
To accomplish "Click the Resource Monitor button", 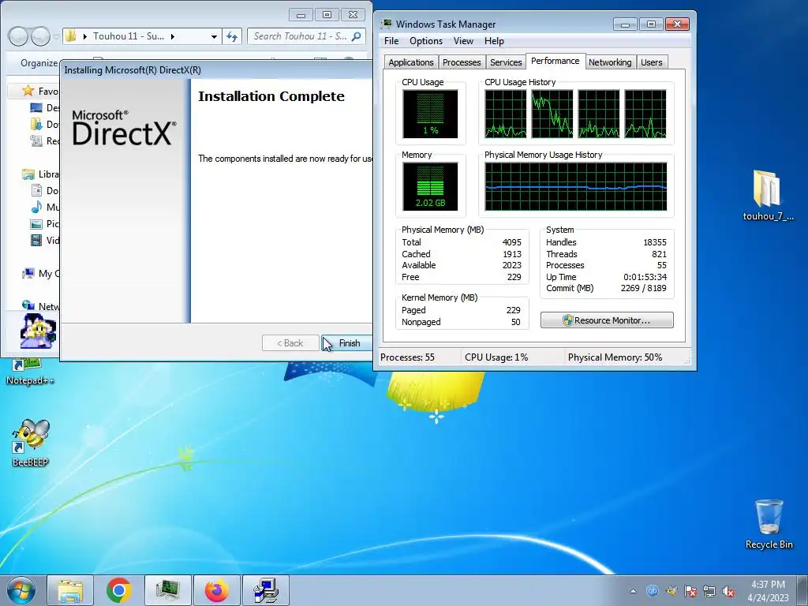I will click(x=607, y=320).
